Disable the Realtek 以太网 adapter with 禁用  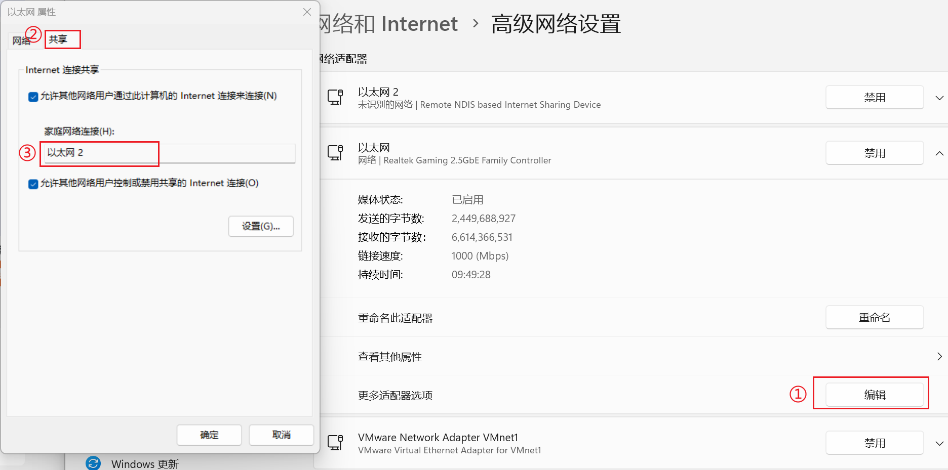[875, 153]
